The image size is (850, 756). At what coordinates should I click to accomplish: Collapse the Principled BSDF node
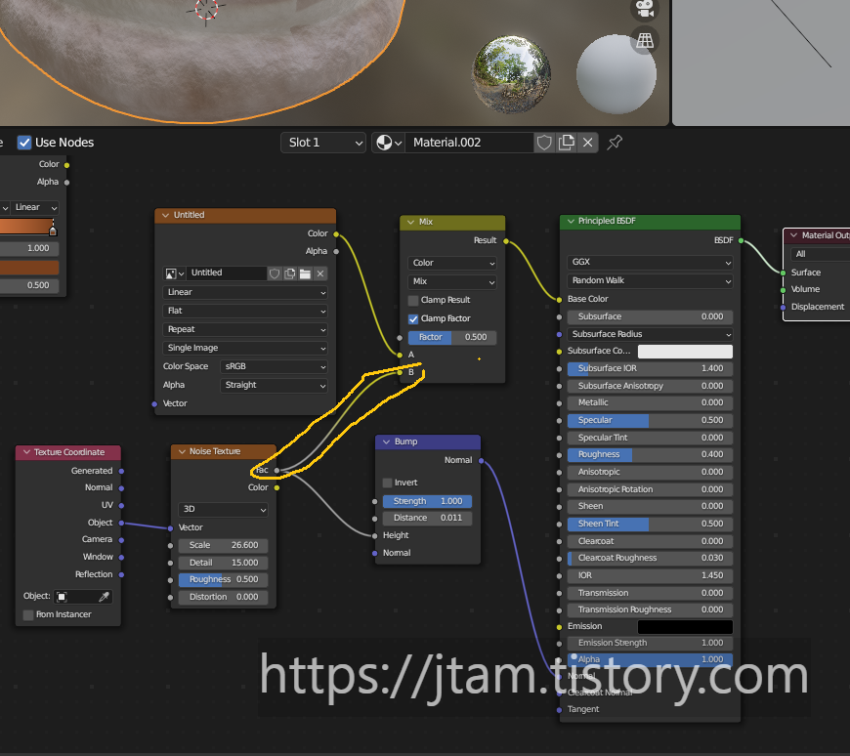tap(571, 221)
